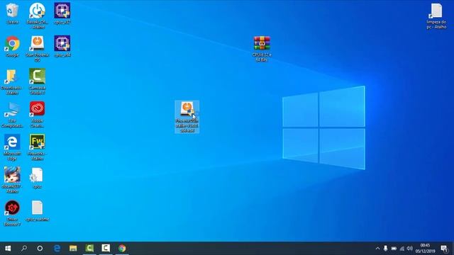Launch the cpuz_x64 desktop icon
454x255 pixels.
coord(62,46)
